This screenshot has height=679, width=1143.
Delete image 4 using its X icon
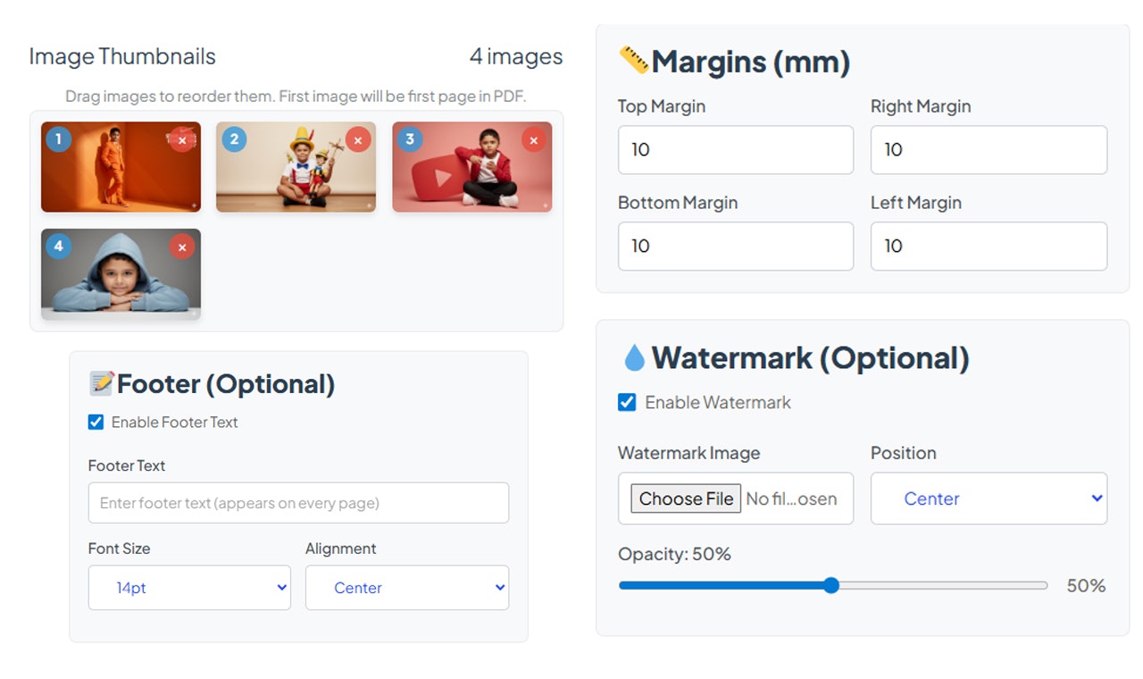click(x=182, y=247)
